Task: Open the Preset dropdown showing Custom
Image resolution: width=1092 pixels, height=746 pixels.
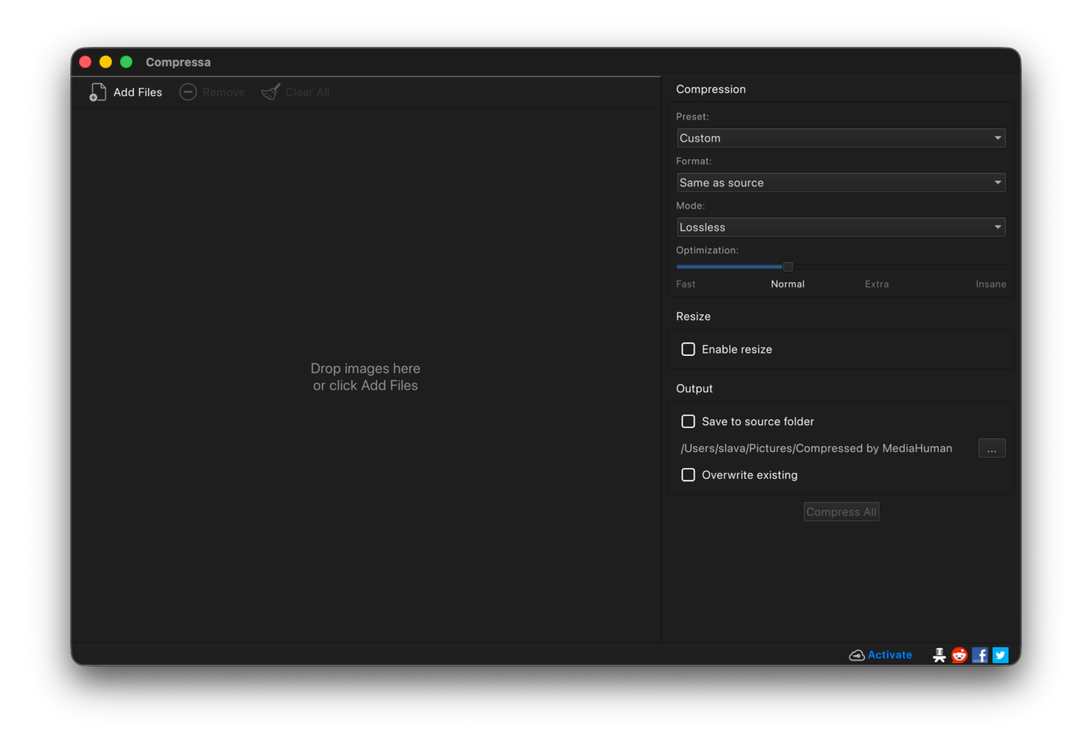Action: click(x=841, y=138)
